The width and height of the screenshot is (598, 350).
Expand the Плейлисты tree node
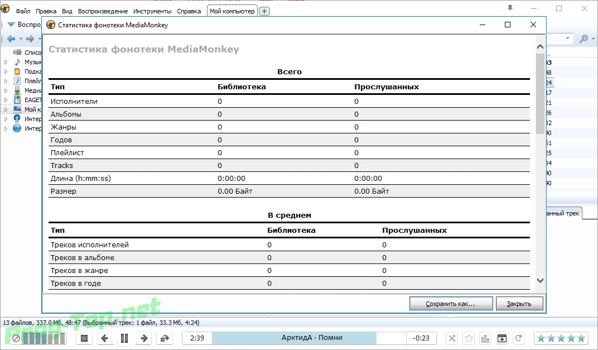click(6, 81)
